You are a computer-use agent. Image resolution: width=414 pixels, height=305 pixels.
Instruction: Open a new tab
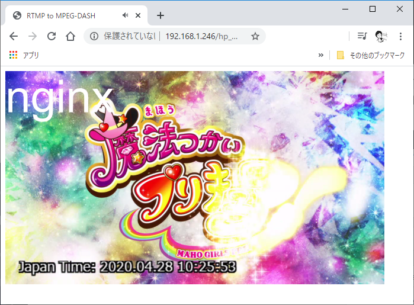click(x=160, y=15)
